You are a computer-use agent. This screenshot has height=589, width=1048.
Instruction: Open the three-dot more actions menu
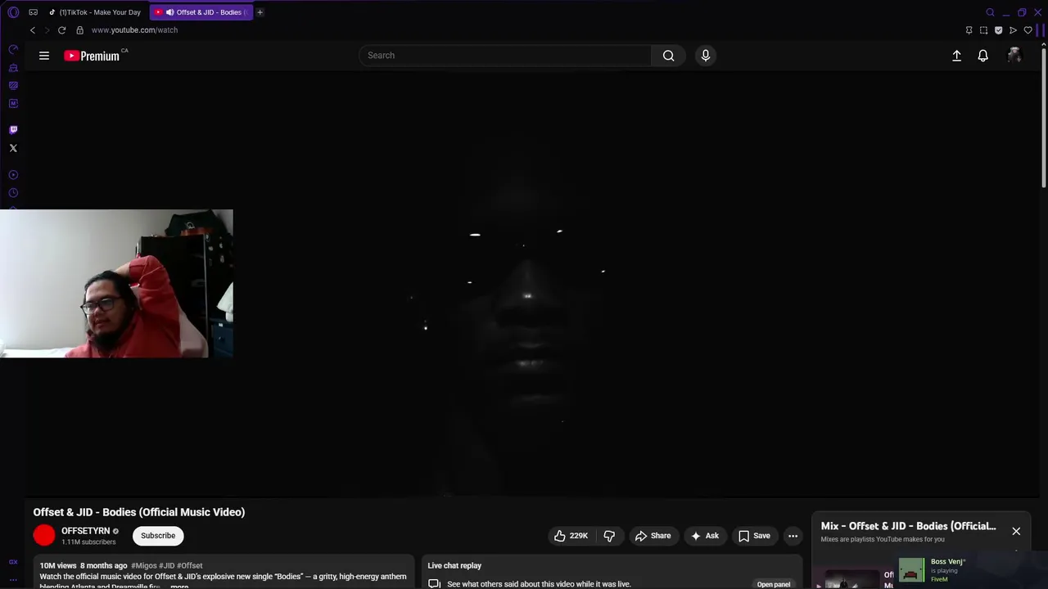(x=793, y=536)
